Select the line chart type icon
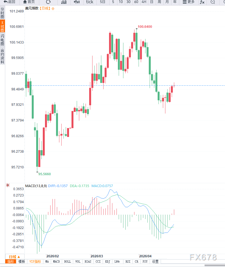 pos(64,2)
